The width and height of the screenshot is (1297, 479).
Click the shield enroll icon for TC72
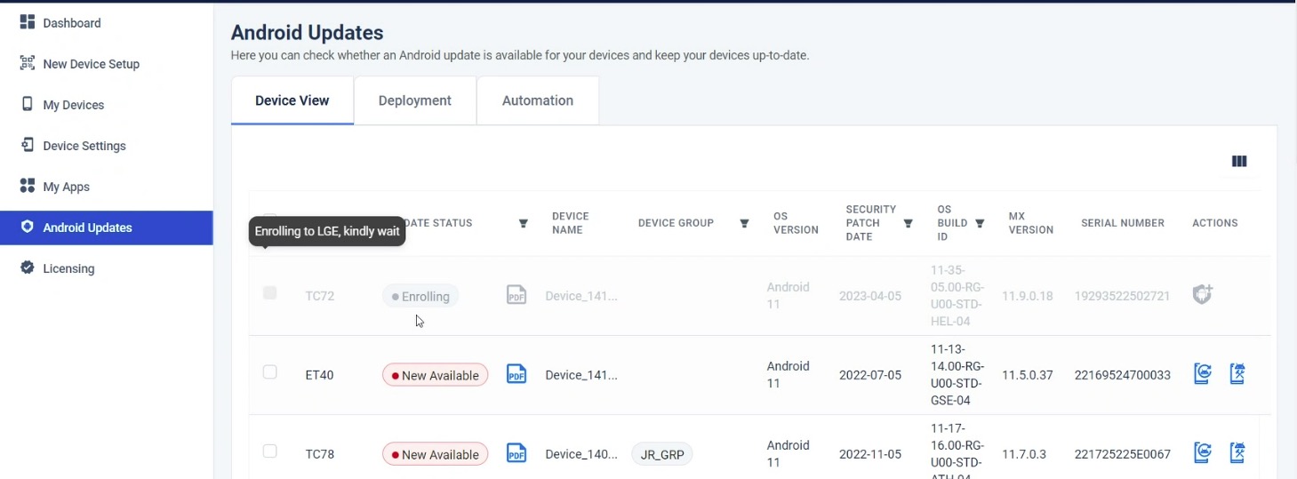click(x=1203, y=295)
